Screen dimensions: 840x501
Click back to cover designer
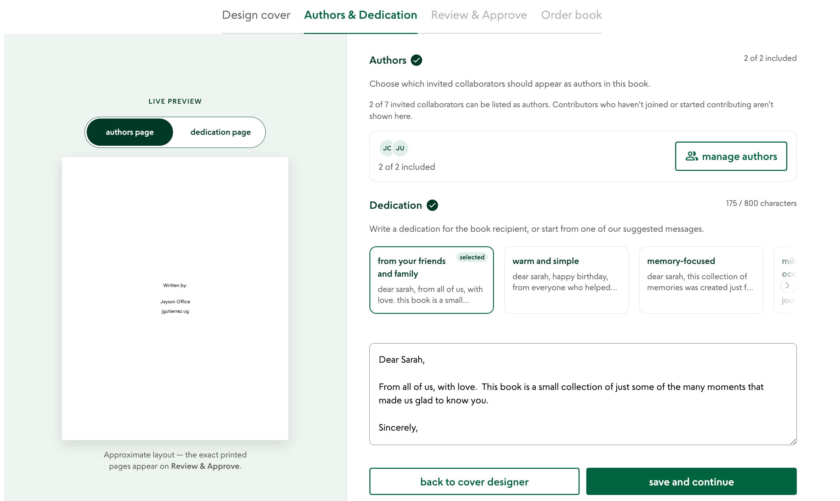coord(474,482)
